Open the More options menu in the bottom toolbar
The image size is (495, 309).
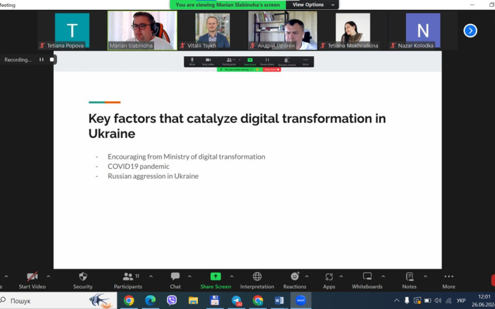pos(449,281)
